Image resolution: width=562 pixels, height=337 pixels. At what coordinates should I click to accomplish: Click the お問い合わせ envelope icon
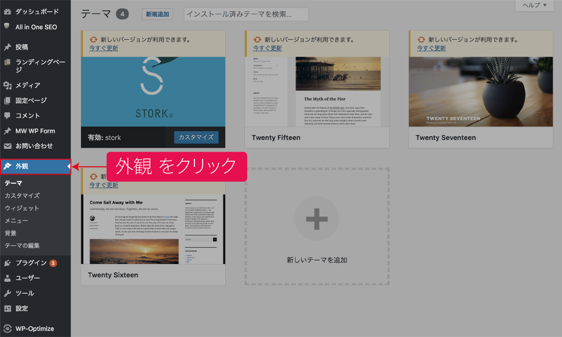[x=7, y=146]
